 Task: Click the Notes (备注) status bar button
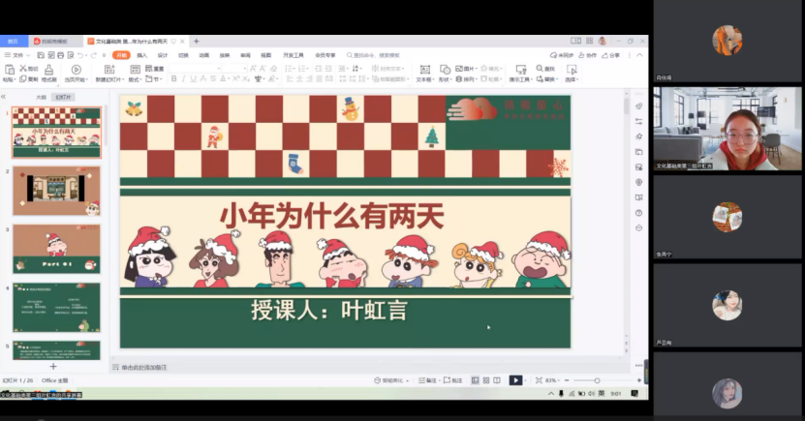pos(427,380)
